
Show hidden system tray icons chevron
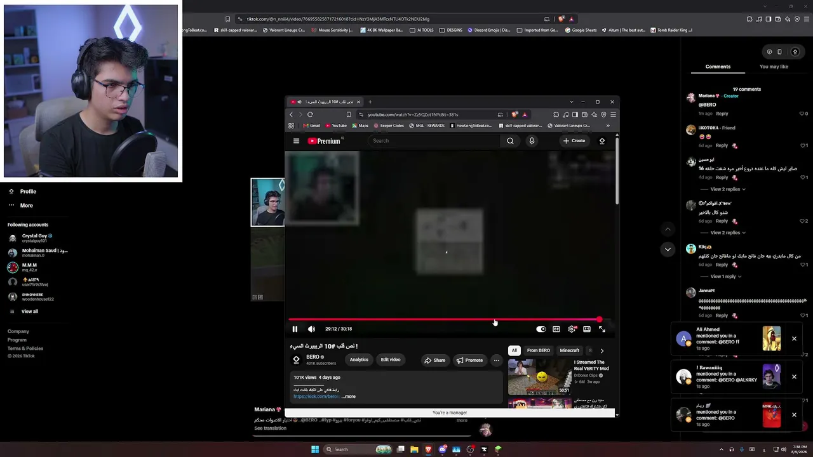[x=721, y=449]
